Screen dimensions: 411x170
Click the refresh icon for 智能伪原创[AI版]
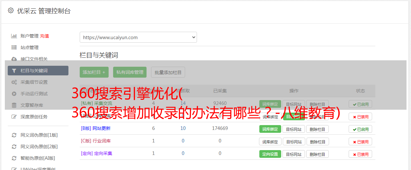pyautogui.click(x=14, y=158)
